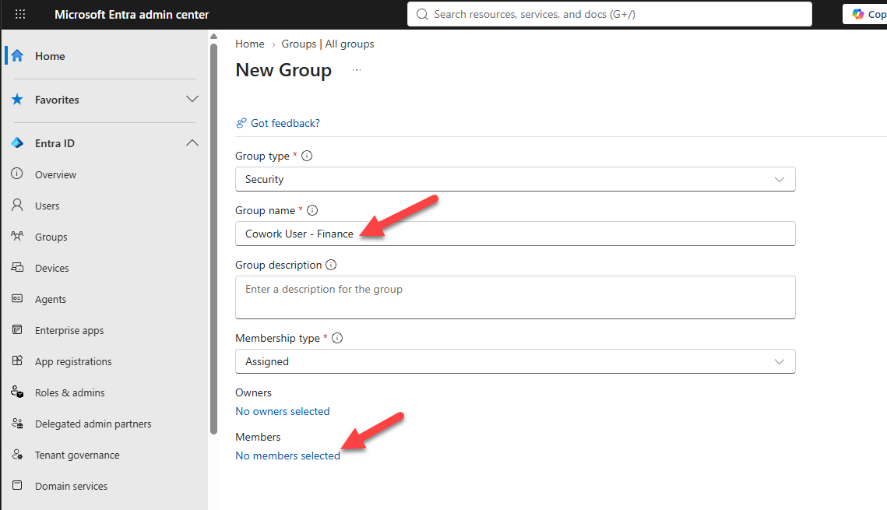Click the Microsoft Entra admin center title

click(132, 15)
